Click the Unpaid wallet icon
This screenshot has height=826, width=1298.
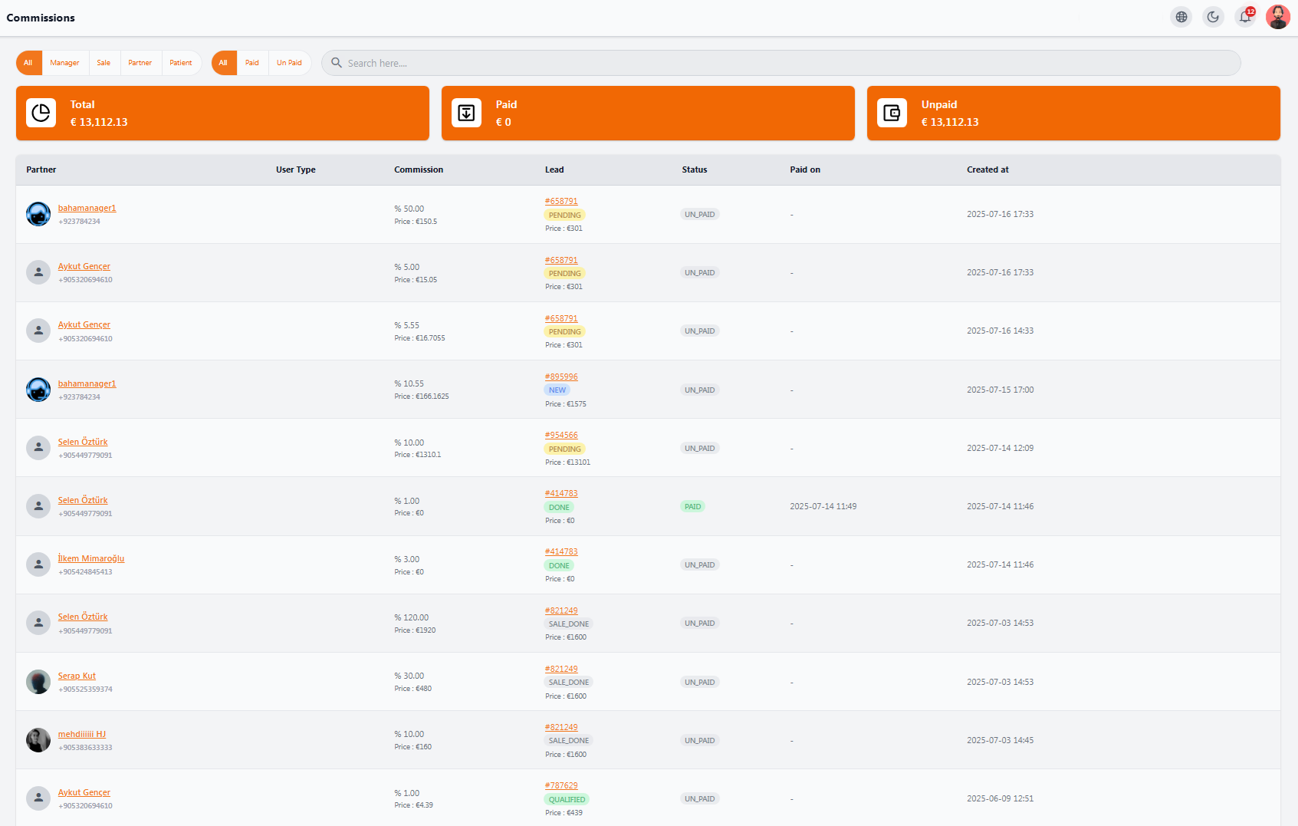click(x=892, y=113)
